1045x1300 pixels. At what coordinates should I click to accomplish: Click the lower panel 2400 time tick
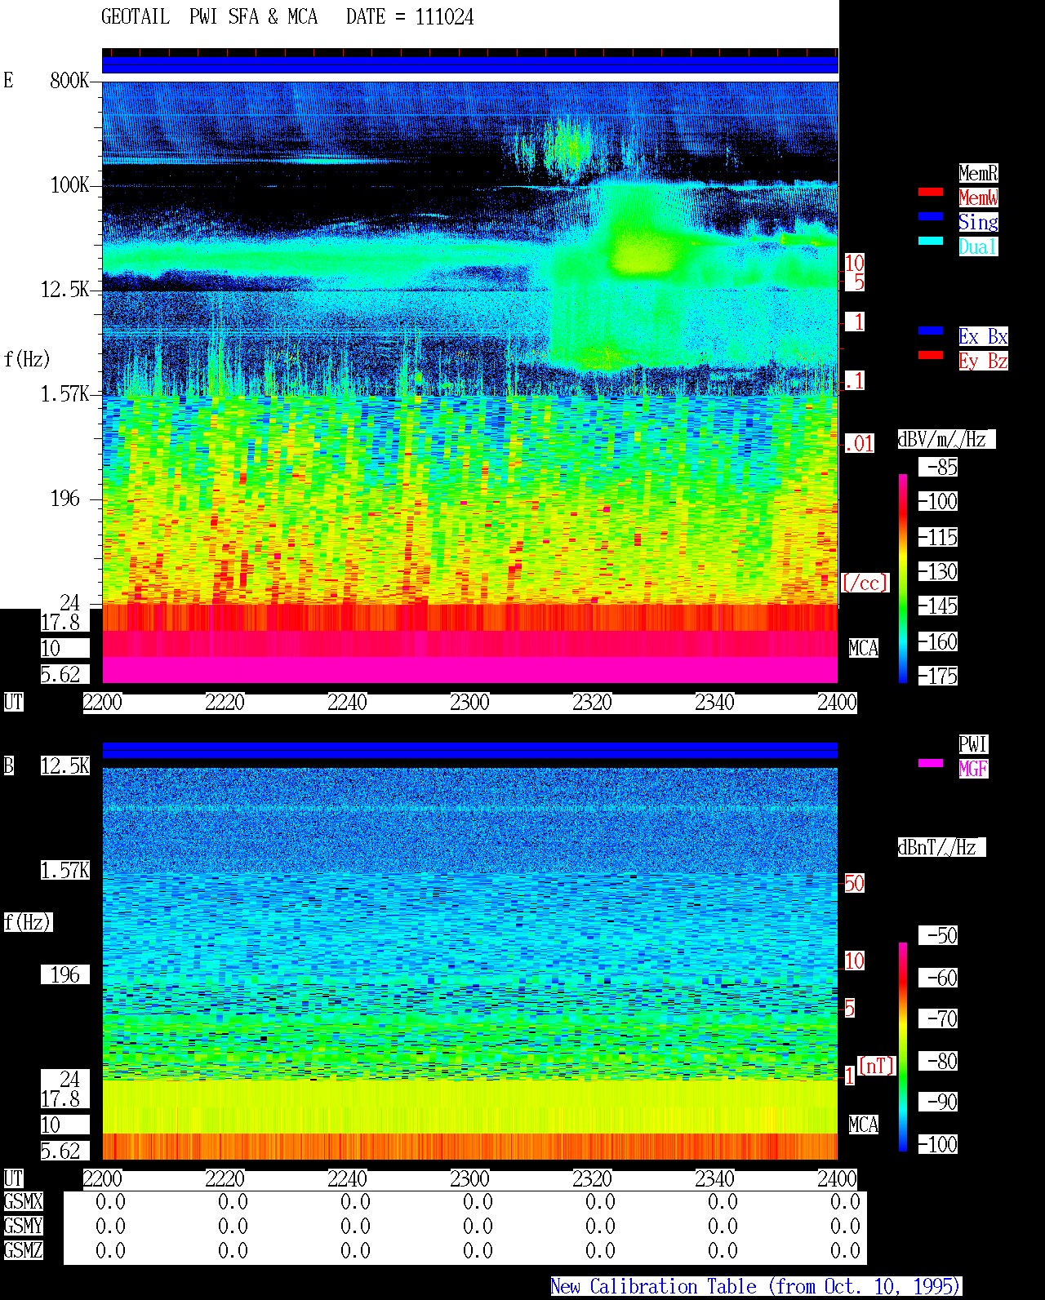click(837, 1179)
